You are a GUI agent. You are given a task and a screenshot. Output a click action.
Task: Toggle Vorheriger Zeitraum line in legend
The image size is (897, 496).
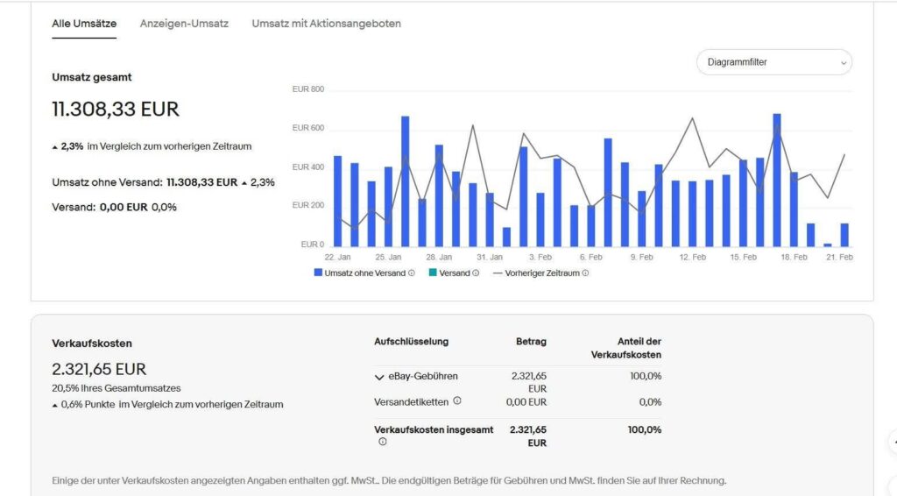542,273
